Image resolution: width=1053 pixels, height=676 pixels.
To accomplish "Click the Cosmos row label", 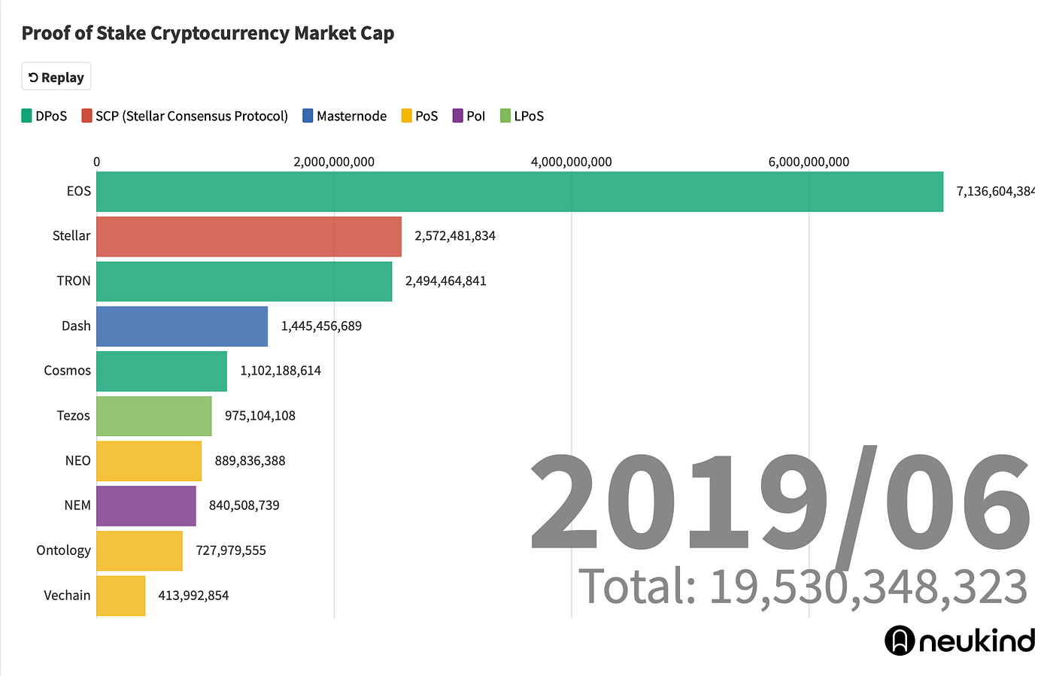I will pyautogui.click(x=68, y=371).
